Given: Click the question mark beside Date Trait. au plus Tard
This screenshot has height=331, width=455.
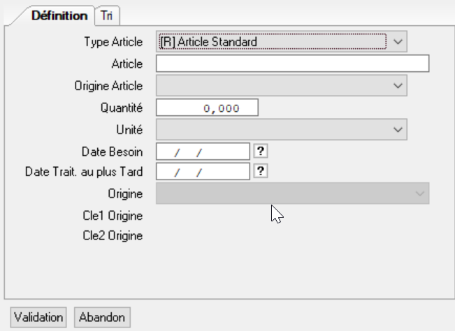Looking at the screenshot, I should click(x=261, y=172).
